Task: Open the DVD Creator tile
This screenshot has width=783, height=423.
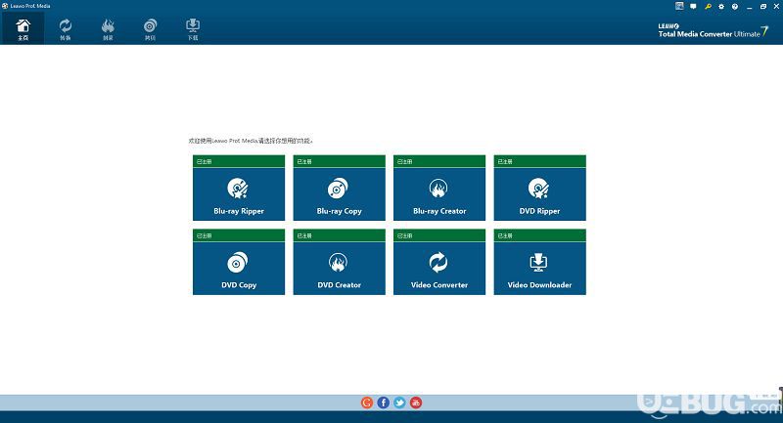Action: 339,262
